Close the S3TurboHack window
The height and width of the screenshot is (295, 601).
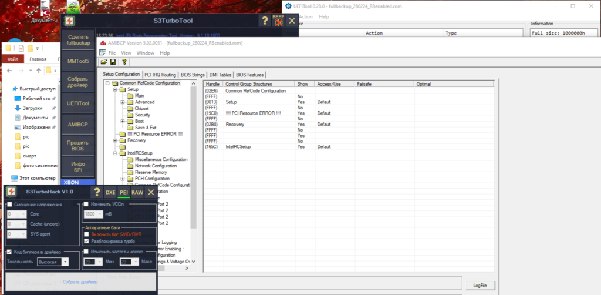[x=151, y=192]
